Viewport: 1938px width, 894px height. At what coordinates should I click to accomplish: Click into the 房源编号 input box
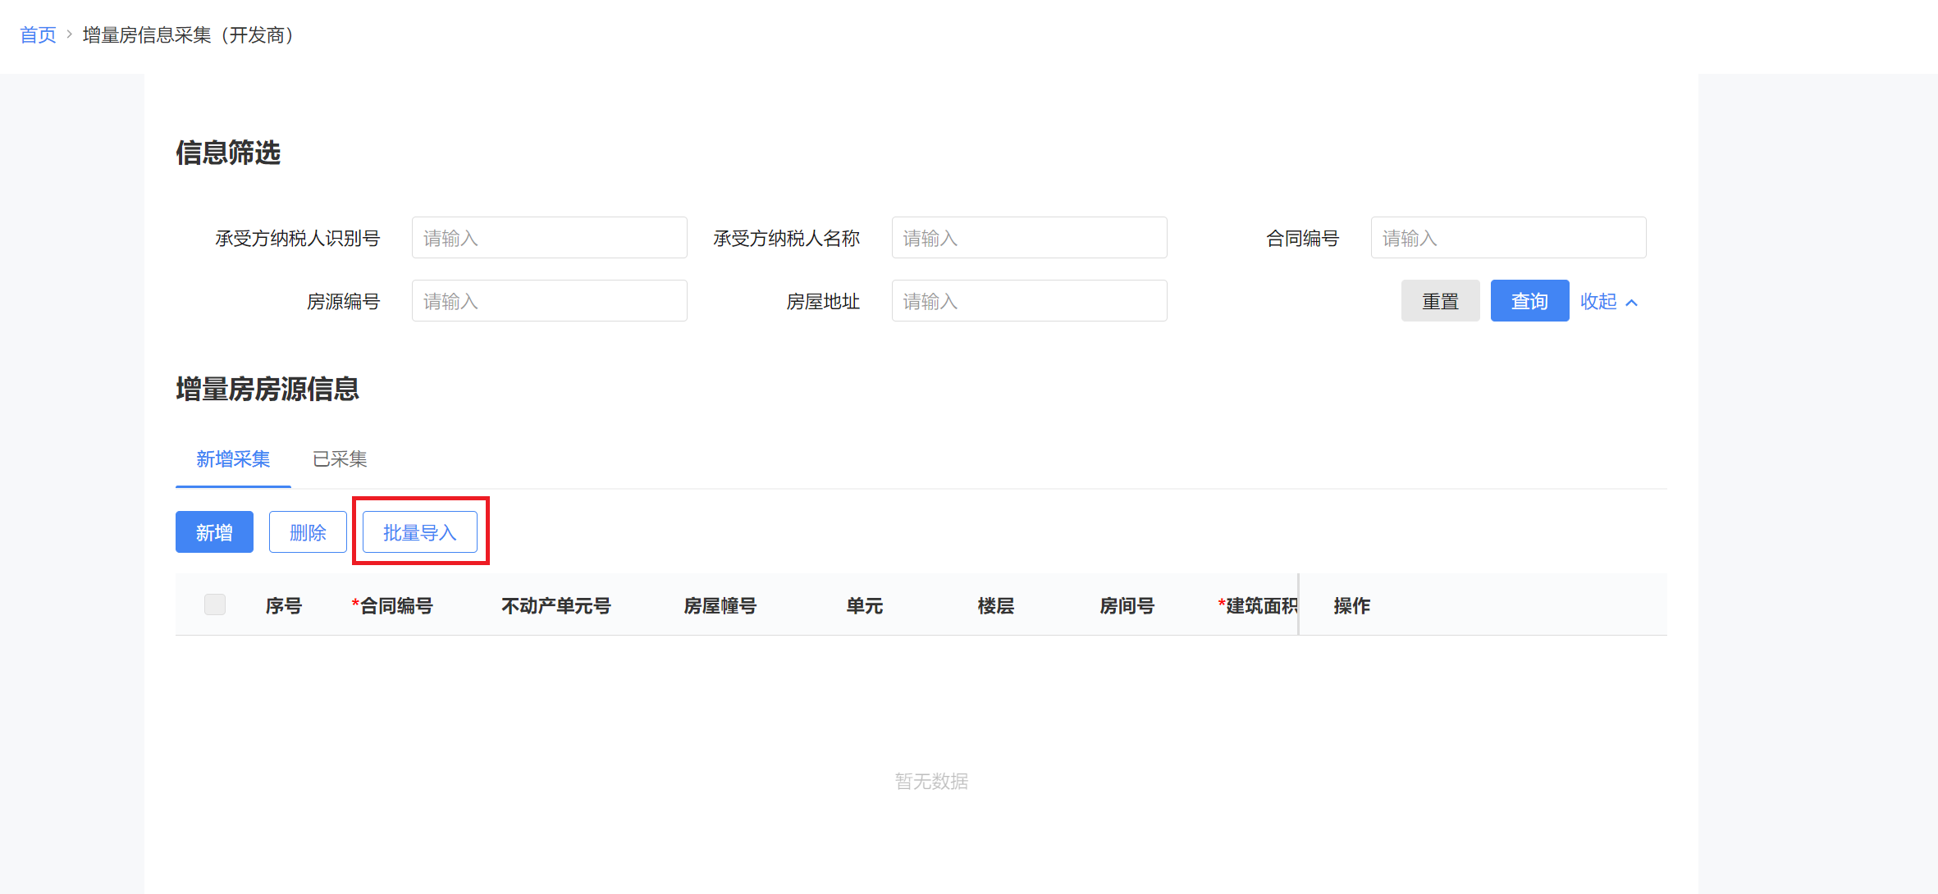[x=549, y=301]
